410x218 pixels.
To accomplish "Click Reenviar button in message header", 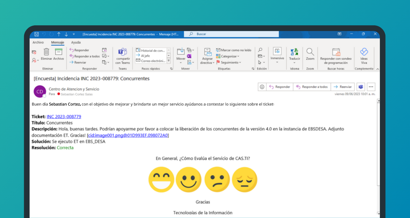I will click(x=343, y=87).
